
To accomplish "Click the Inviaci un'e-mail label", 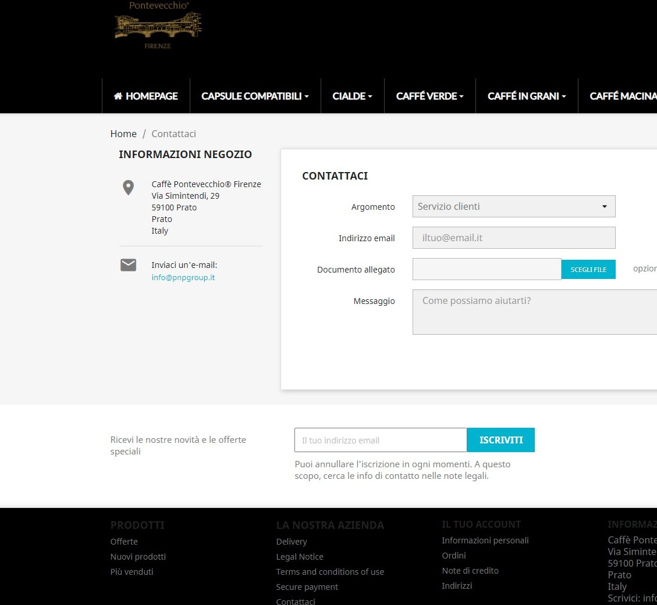I will (184, 265).
